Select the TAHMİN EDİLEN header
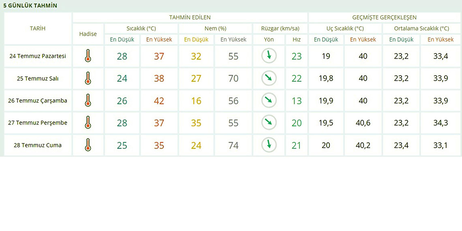 tap(190, 17)
